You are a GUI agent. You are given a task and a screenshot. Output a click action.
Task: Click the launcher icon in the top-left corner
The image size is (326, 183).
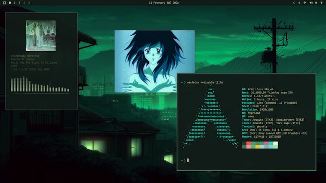4,3
